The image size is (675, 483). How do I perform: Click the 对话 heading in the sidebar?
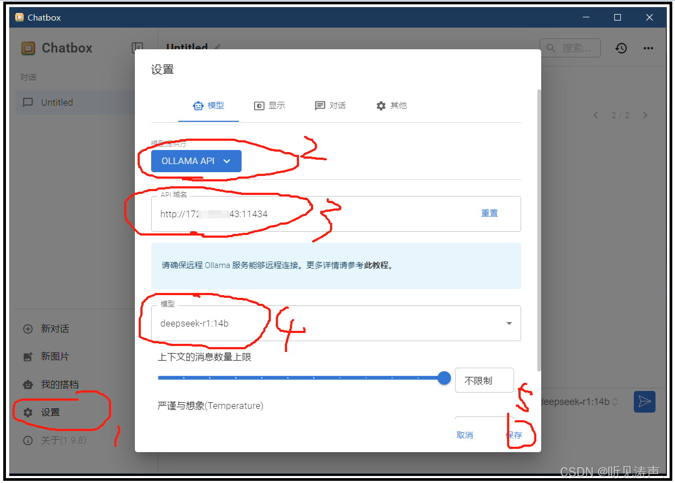point(28,77)
